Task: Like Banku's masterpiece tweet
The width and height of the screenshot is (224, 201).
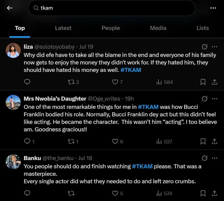Action: 115,193
